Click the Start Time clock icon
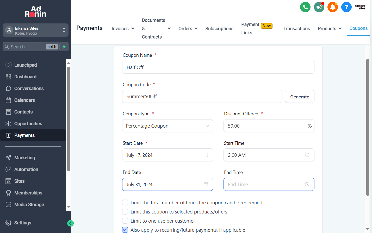Image resolution: width=372 pixels, height=233 pixels. click(307, 155)
